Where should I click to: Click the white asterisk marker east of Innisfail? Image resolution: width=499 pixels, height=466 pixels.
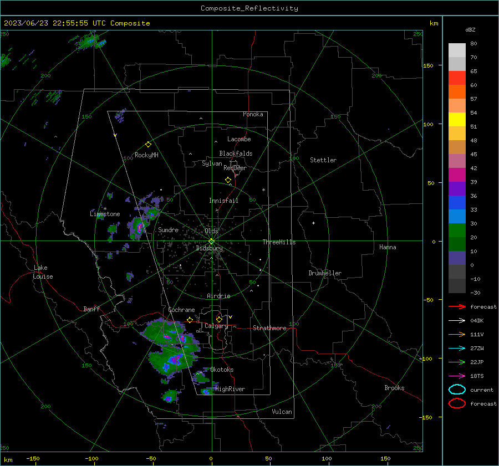click(263, 190)
